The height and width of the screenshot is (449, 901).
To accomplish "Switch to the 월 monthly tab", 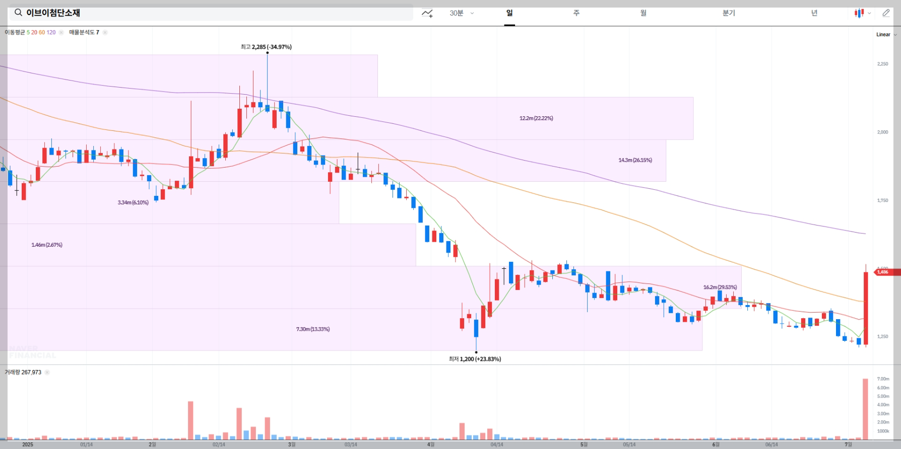I will point(643,13).
